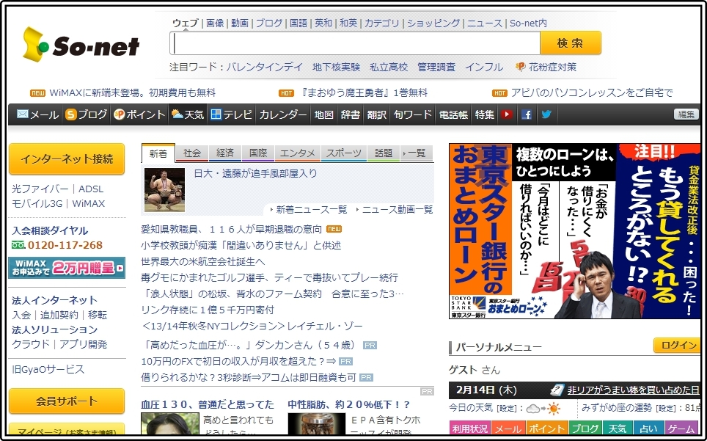Click the 東京スター銀行 おまとめローン ad banner
Viewport: 707px width, 441px height.
(574, 231)
